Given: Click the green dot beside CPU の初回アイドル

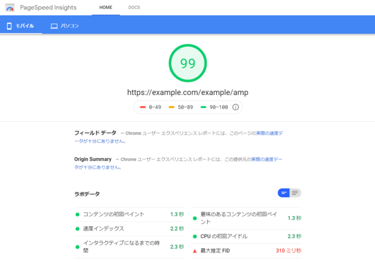Looking at the screenshot, I should tap(195, 237).
